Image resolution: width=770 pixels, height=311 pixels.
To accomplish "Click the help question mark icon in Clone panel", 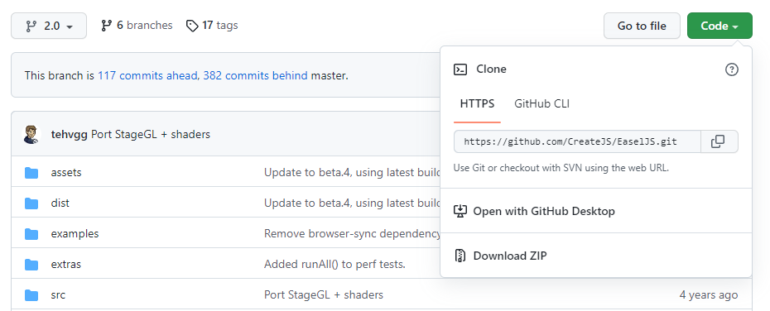I will click(x=732, y=69).
